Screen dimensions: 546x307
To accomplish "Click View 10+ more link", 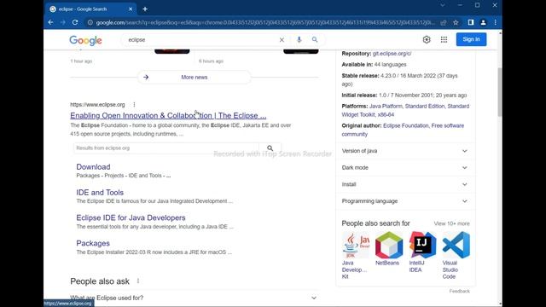I will pyautogui.click(x=451, y=223).
